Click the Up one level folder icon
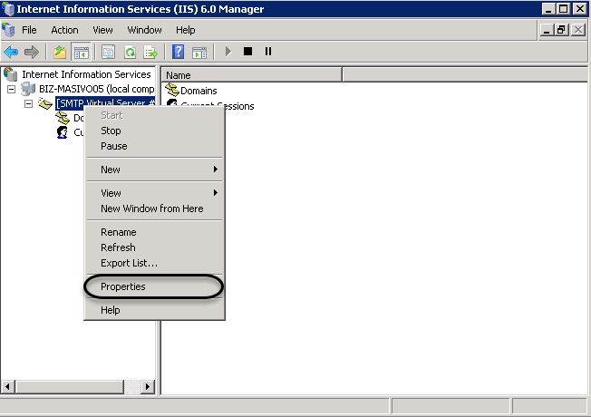This screenshot has height=417, width=591. pos(60,52)
